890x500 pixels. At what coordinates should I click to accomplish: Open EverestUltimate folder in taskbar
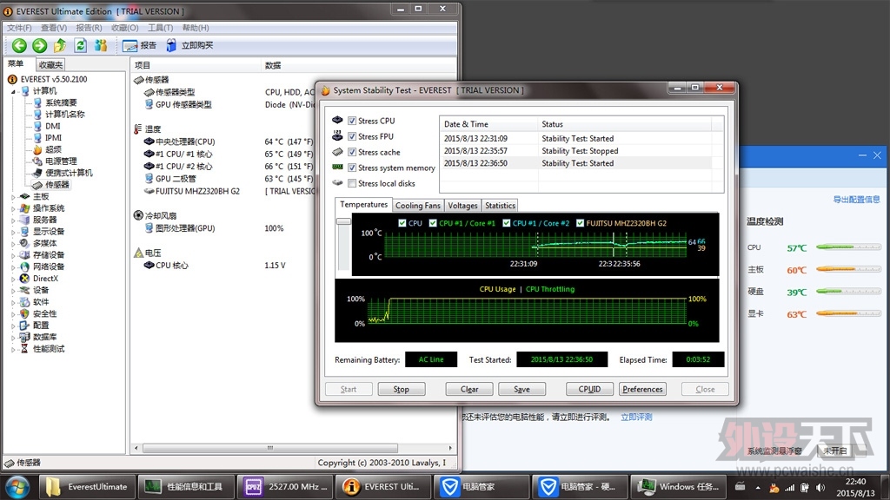(x=88, y=486)
